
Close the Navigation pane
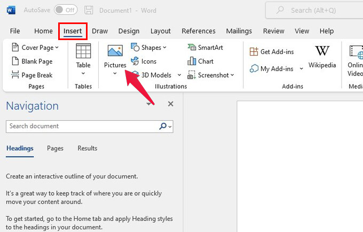tap(171, 104)
